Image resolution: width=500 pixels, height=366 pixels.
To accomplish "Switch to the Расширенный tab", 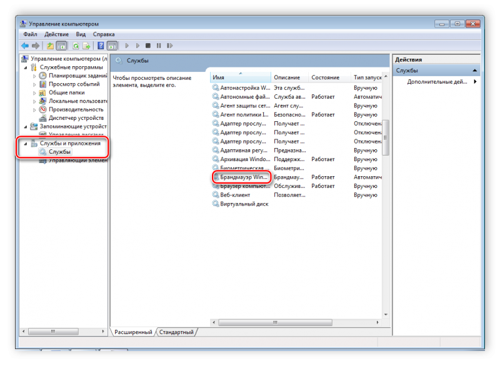I will [x=133, y=332].
